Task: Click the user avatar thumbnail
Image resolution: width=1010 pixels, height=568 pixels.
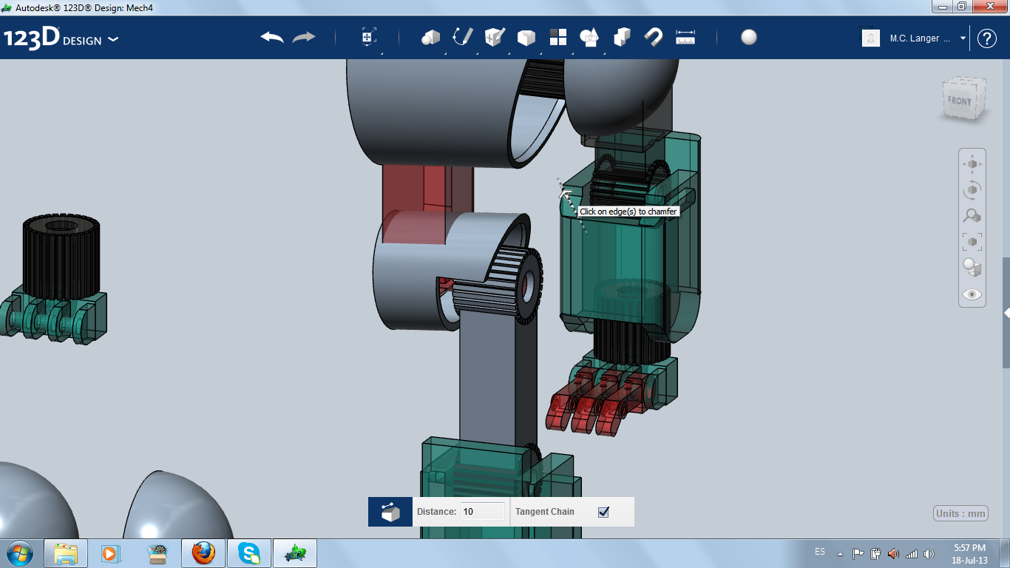Action: (871, 38)
